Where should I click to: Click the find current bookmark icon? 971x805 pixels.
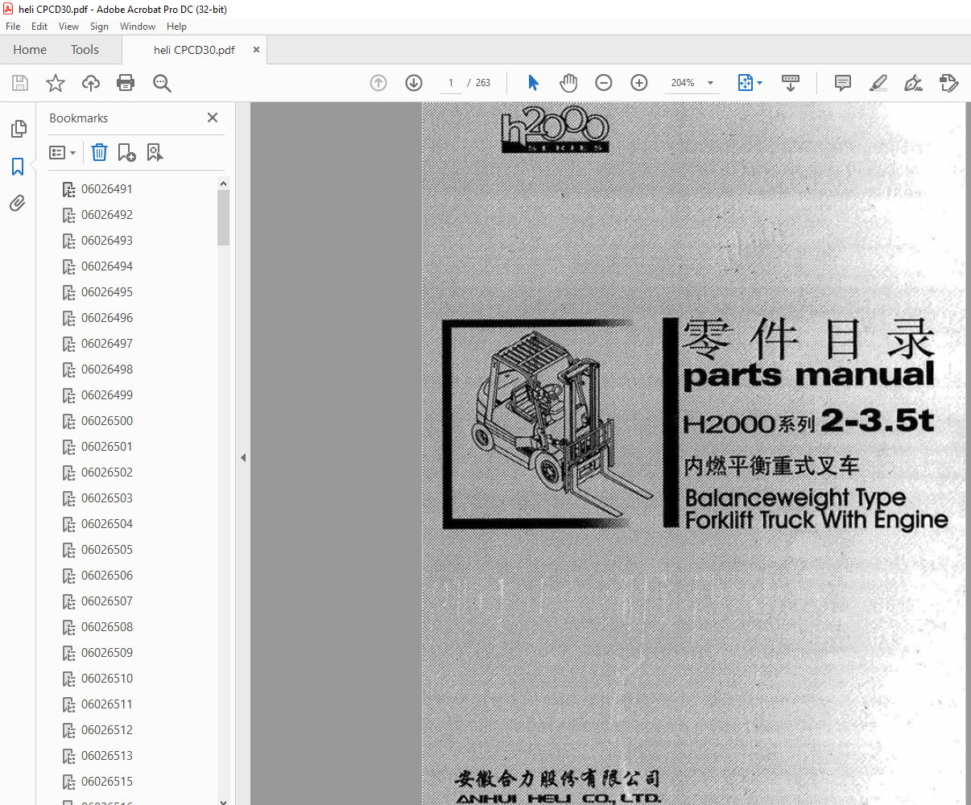pyautogui.click(x=155, y=152)
